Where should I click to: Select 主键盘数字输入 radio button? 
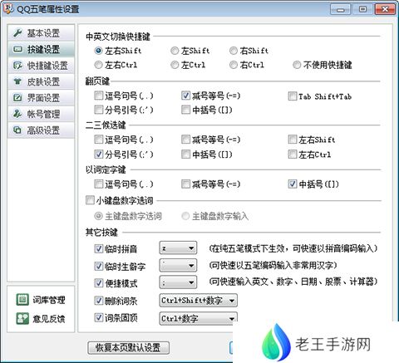185,216
